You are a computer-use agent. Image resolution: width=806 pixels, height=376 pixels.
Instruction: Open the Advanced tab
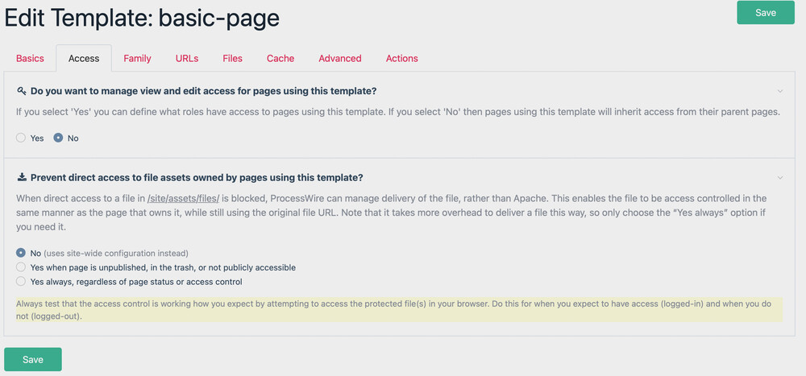coord(340,58)
